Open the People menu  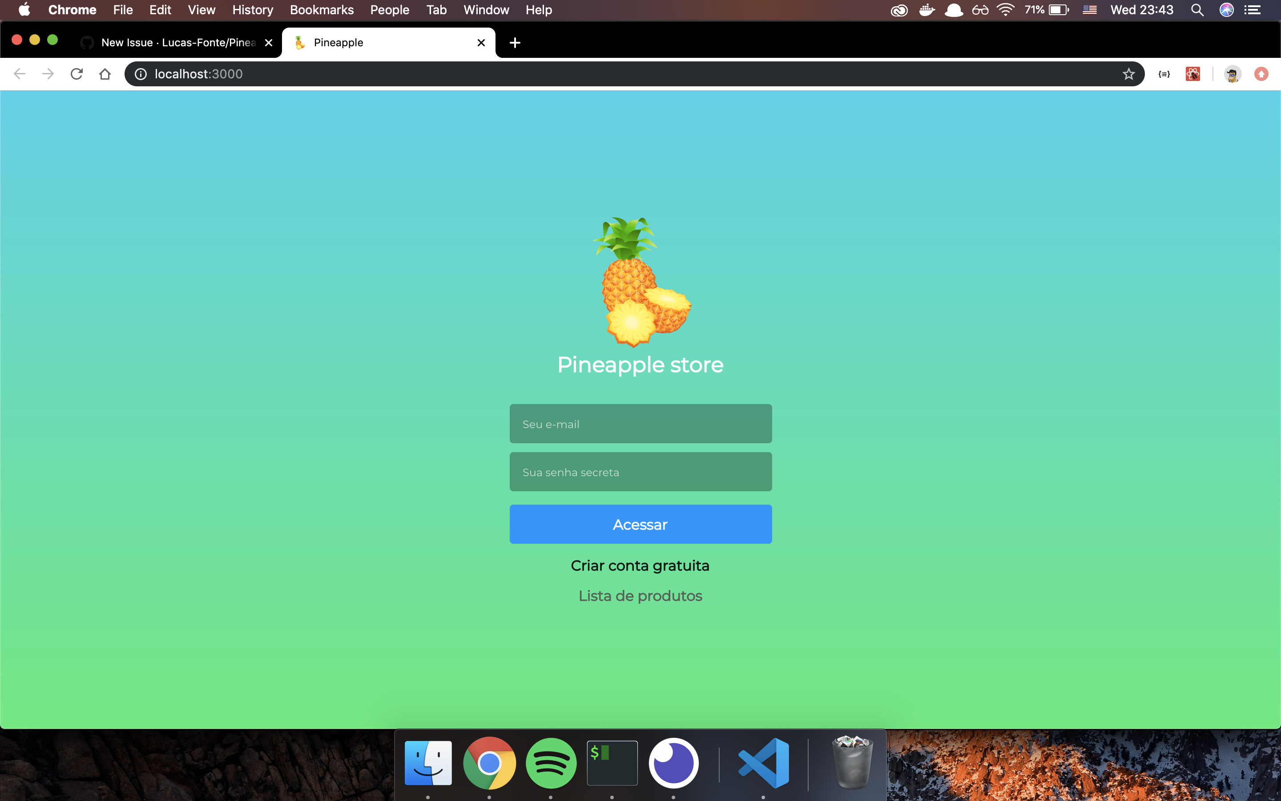coord(390,9)
